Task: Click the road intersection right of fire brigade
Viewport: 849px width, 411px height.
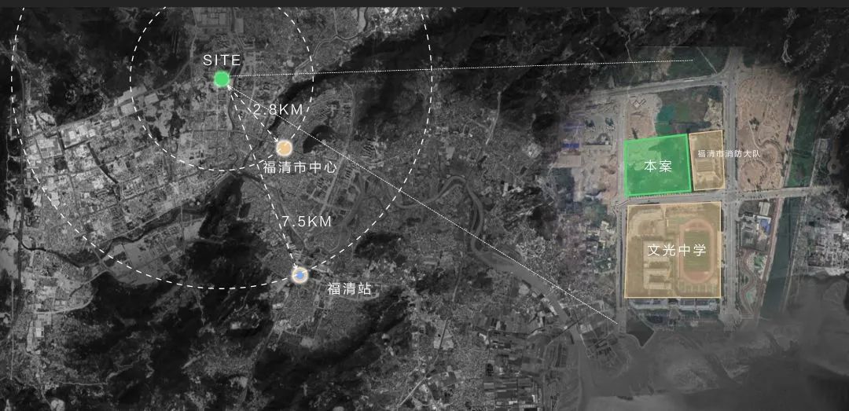Action: coord(732,195)
